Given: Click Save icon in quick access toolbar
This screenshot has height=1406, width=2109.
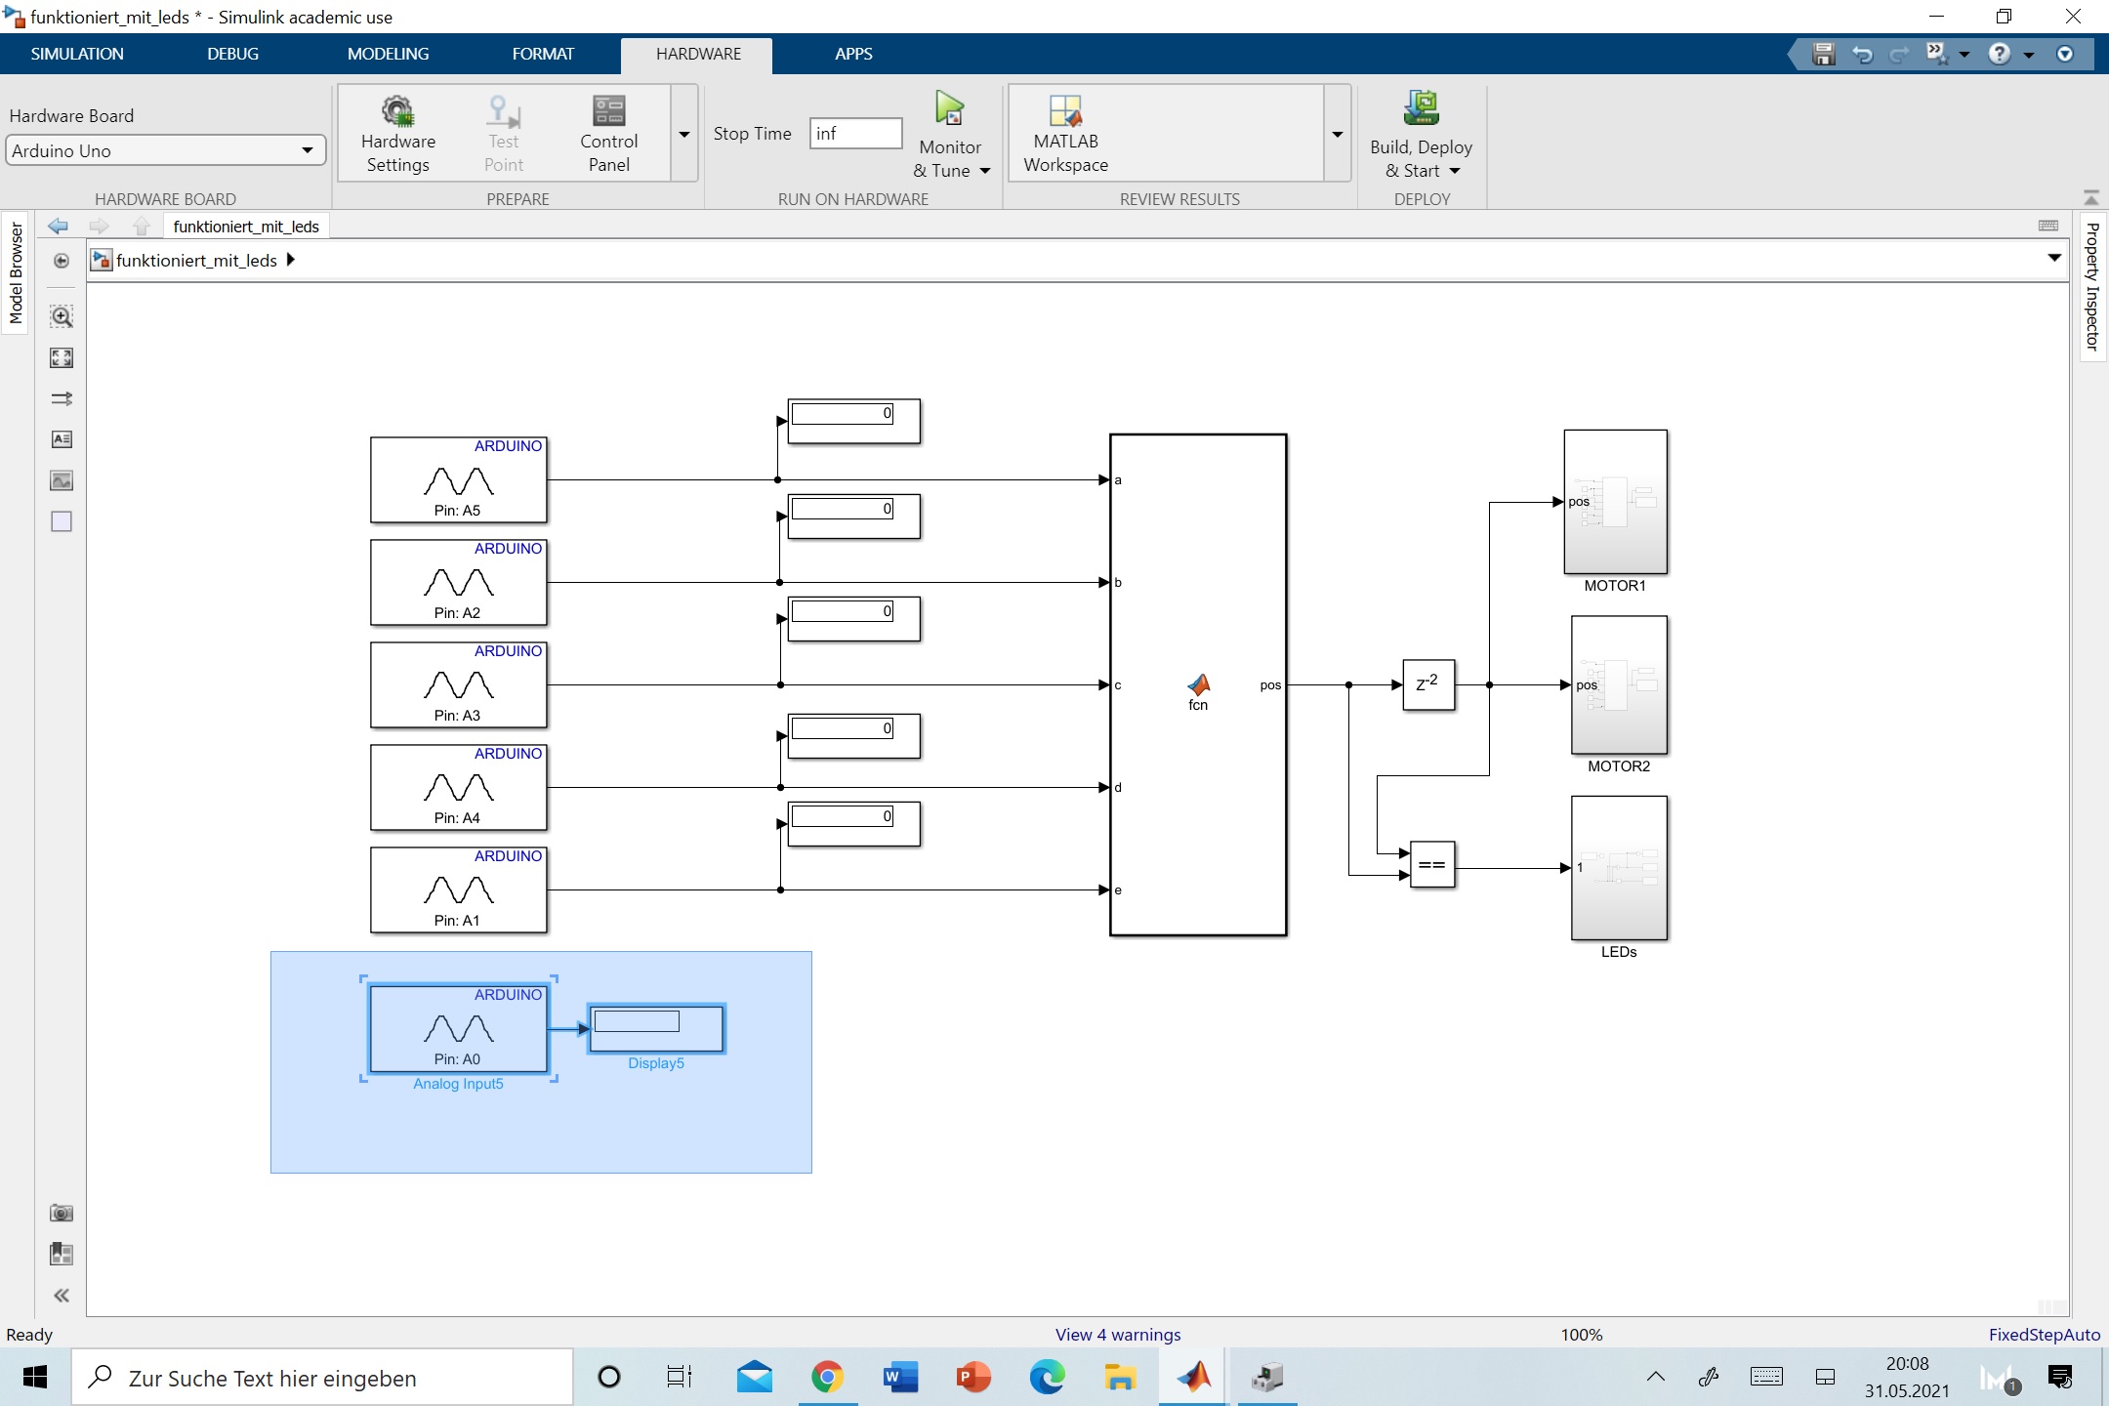Looking at the screenshot, I should 1823,55.
